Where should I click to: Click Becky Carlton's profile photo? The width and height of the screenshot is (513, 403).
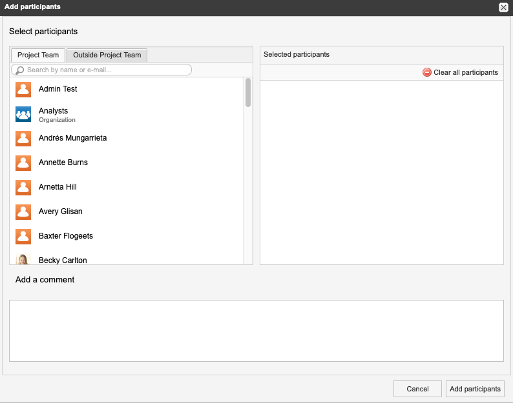tap(23, 259)
